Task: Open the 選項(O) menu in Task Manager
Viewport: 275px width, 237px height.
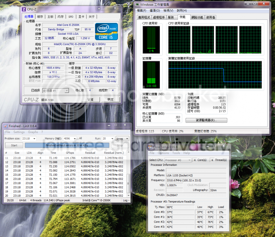Action: pyautogui.click(x=155, y=10)
